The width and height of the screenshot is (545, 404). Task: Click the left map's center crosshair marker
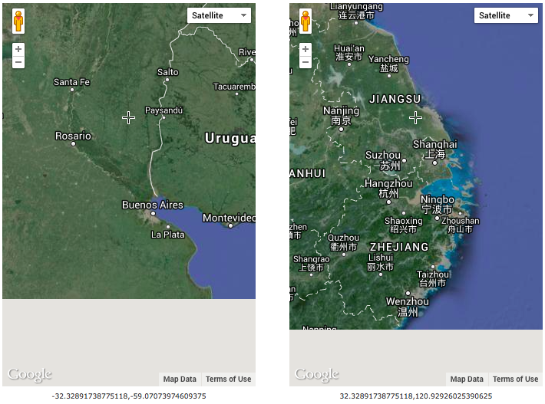129,117
